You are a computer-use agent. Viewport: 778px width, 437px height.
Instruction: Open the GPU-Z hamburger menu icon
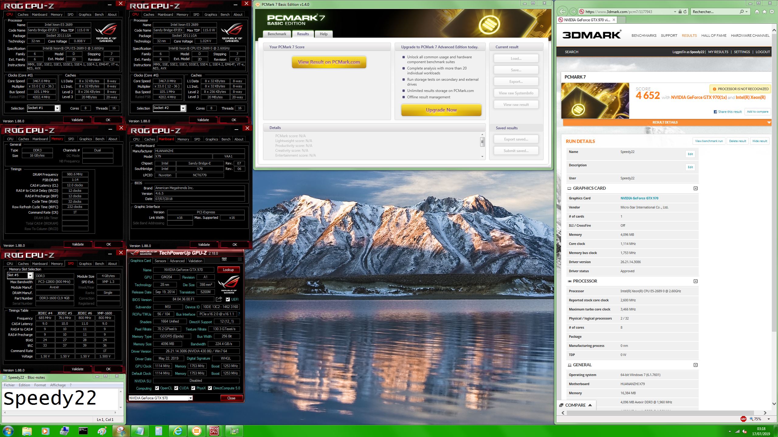pyautogui.click(x=240, y=259)
